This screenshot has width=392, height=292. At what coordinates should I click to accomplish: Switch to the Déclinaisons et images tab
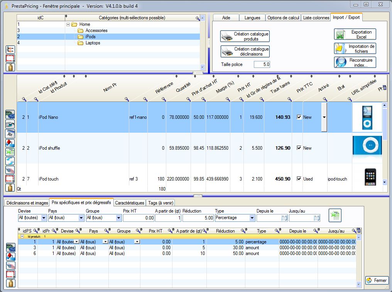pyautogui.click(x=27, y=203)
